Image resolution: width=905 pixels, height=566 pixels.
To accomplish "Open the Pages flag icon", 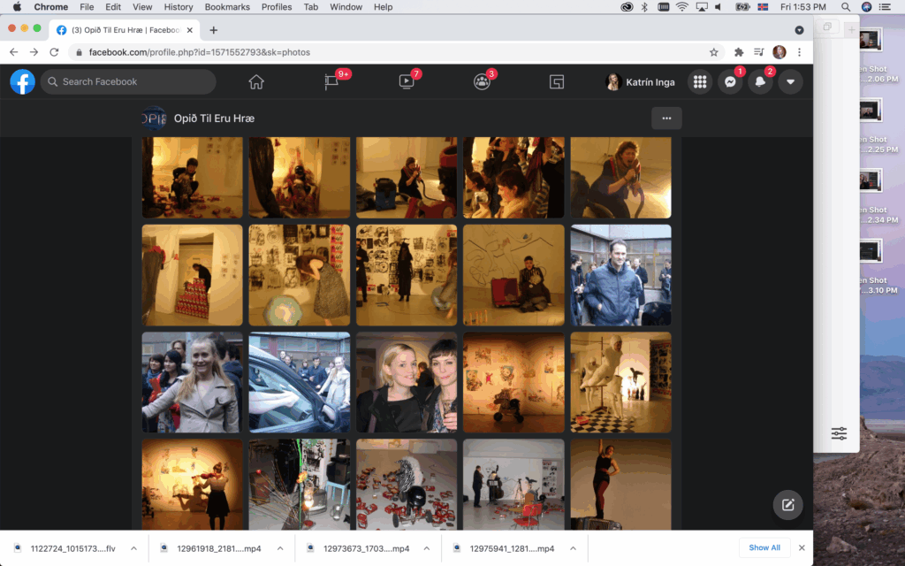I will click(x=331, y=82).
